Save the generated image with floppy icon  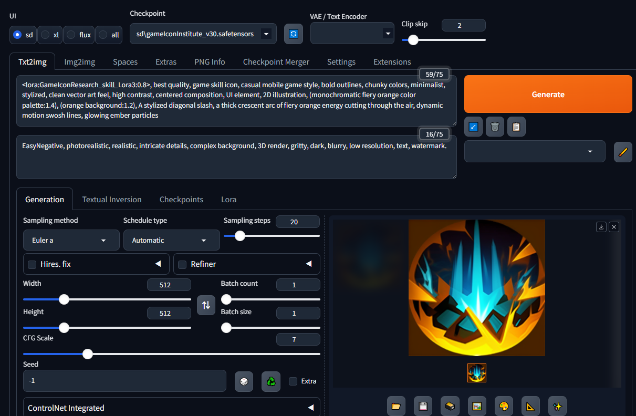click(x=423, y=406)
